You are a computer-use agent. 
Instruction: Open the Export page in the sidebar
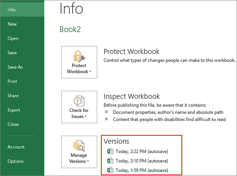point(14,110)
